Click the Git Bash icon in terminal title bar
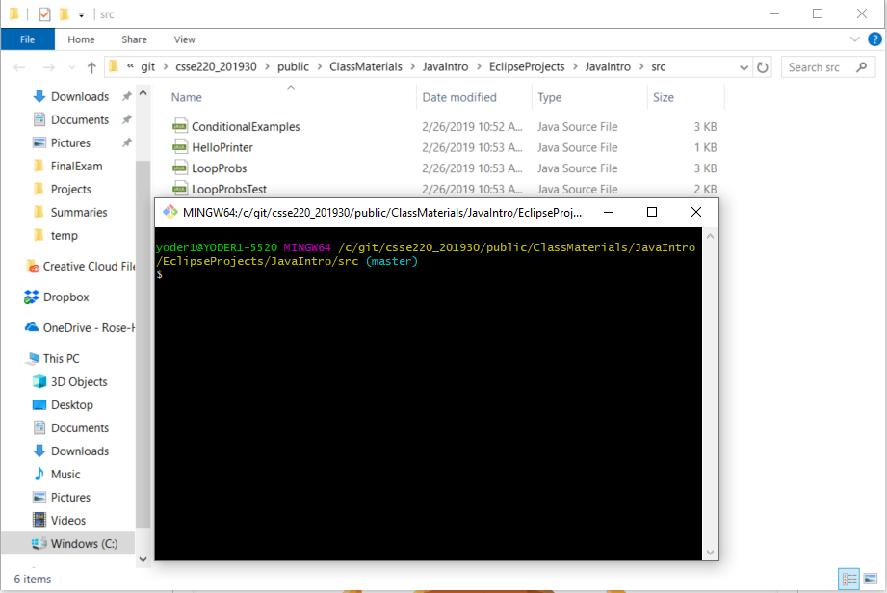This screenshot has width=887, height=593. pyautogui.click(x=170, y=210)
